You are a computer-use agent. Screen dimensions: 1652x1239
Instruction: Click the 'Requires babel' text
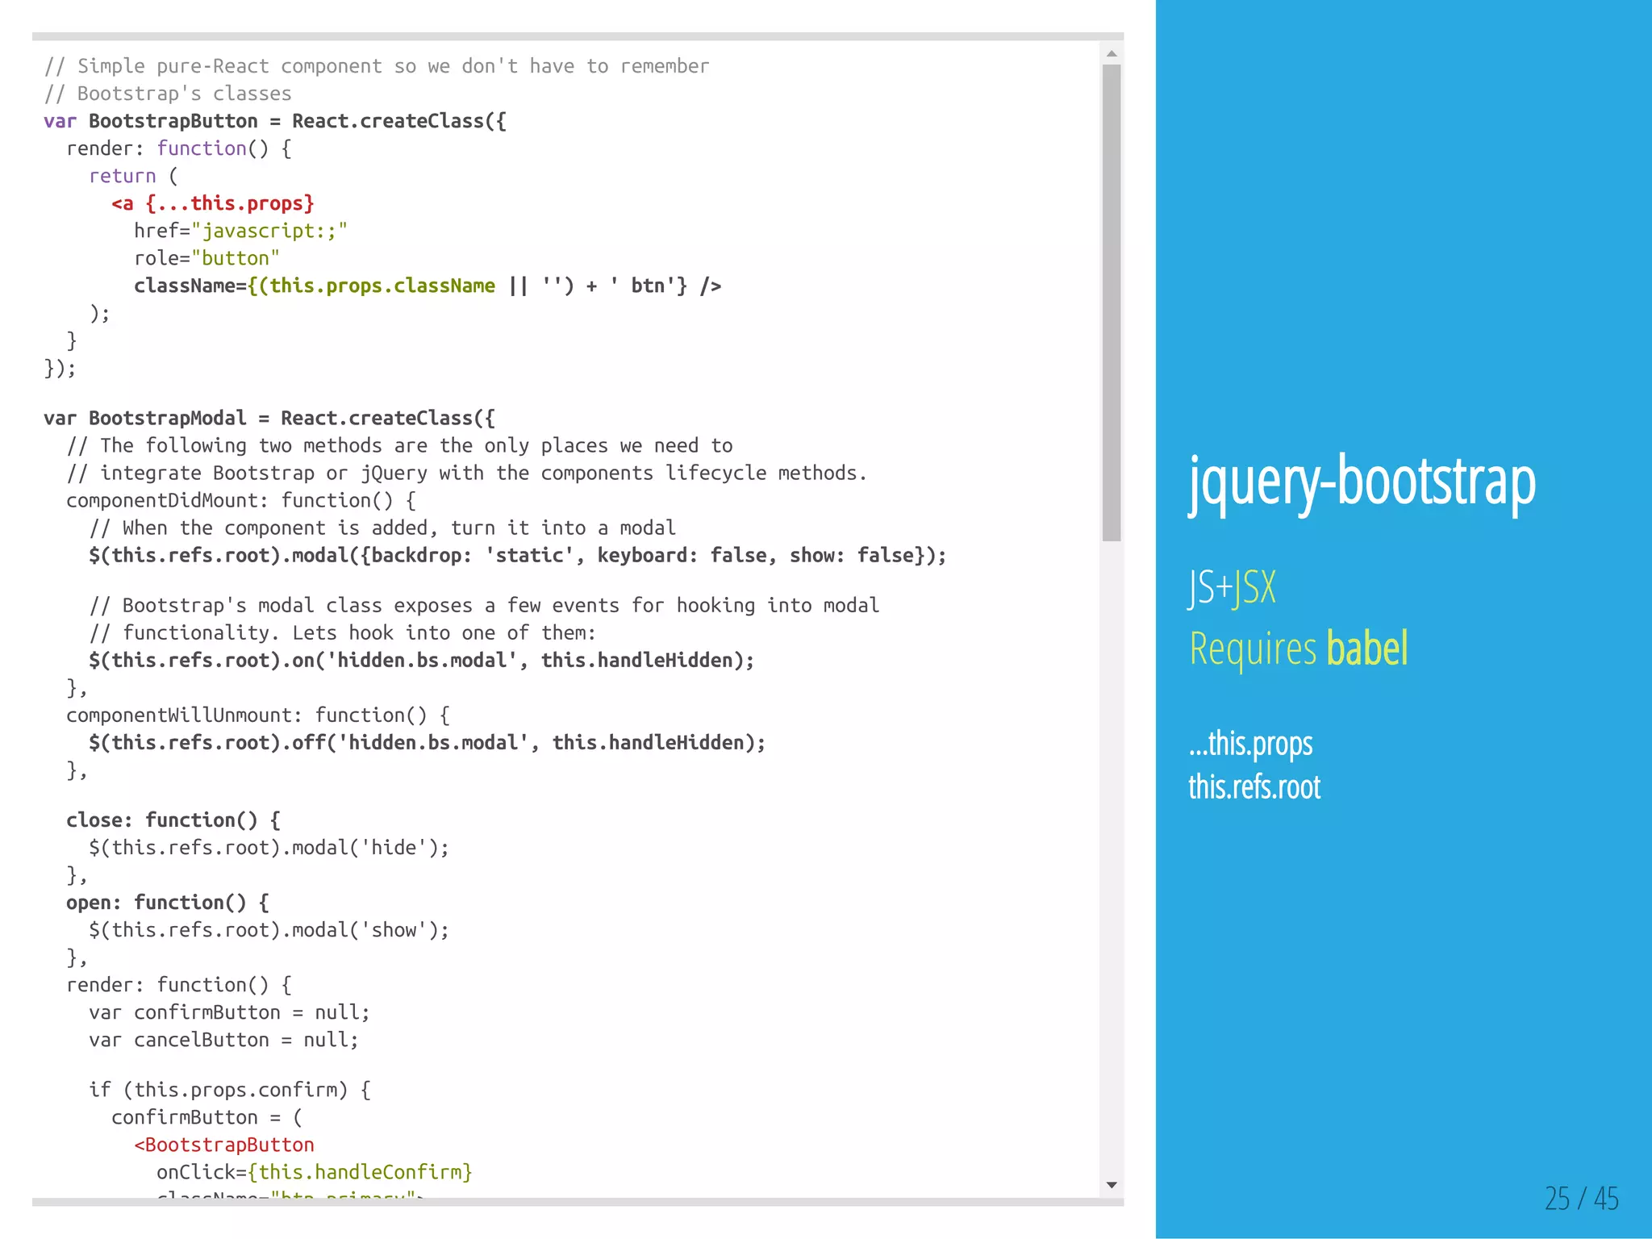coord(1299,649)
